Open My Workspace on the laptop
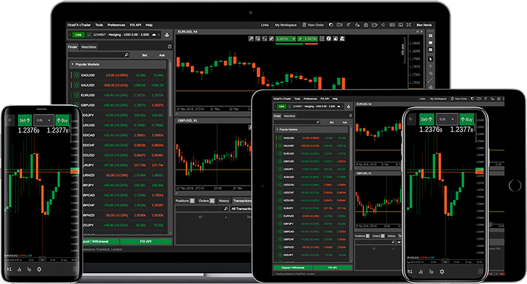The image size is (527, 284). [286, 25]
